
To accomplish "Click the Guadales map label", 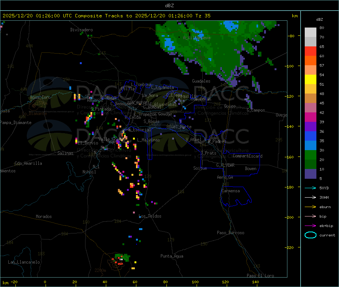I will pos(201,81).
